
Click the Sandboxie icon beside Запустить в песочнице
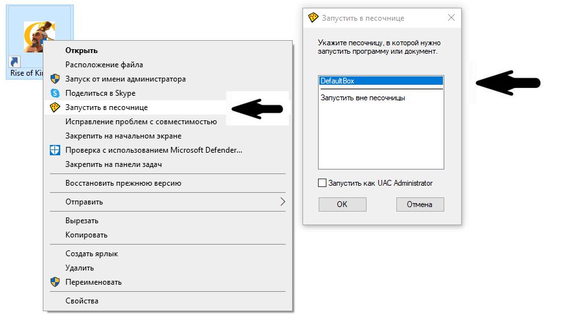(54, 107)
